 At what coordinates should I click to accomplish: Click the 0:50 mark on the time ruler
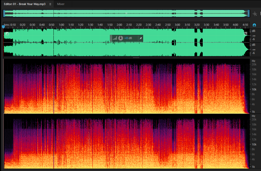[x=52, y=25]
